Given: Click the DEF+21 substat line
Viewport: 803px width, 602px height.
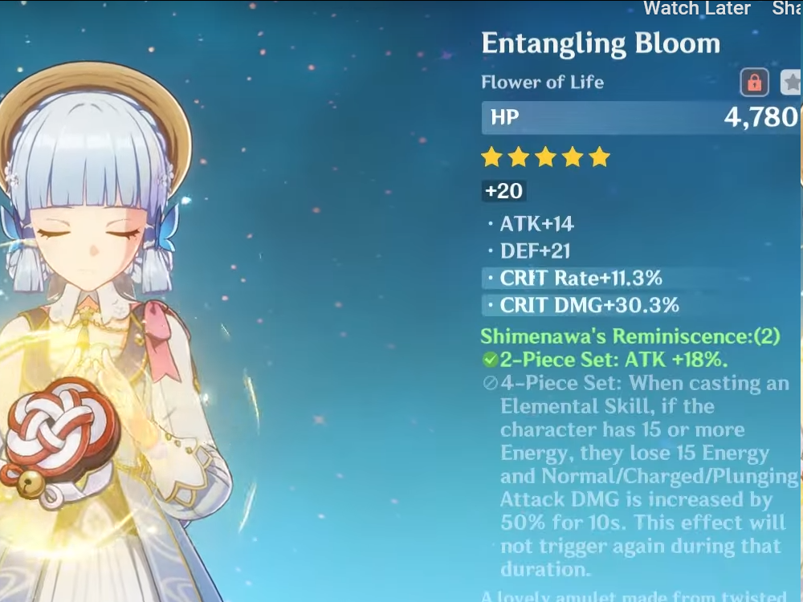Looking at the screenshot, I should 535,251.
